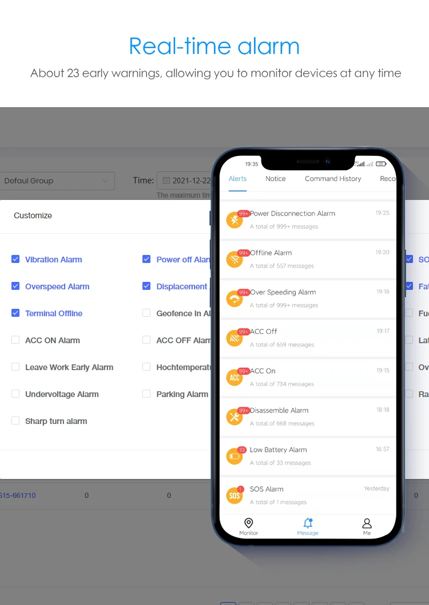This screenshot has height=605, width=429.
Task: Open the Me profile page
Action: tap(367, 526)
